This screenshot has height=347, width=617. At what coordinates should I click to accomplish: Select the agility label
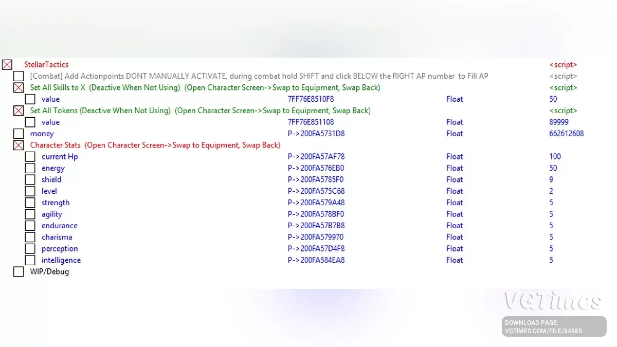[52, 214]
